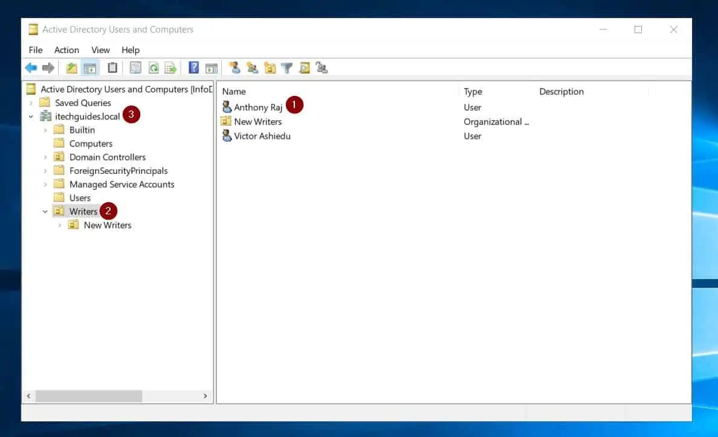
Task: Click the Filter funnel toolbar icon
Action: 286,68
